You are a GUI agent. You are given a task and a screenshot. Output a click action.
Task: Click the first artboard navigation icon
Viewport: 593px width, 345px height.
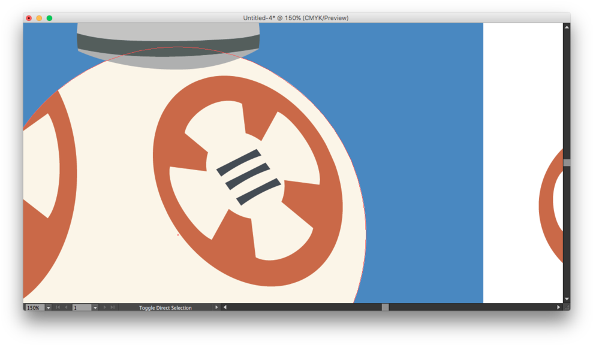tap(57, 307)
